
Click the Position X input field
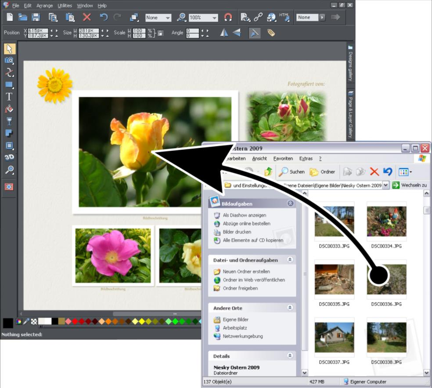[x=38, y=31]
